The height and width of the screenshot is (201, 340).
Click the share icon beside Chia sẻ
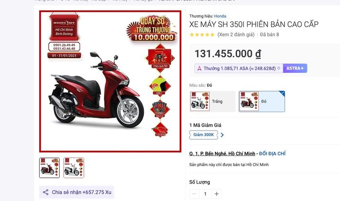pyautogui.click(x=46, y=192)
